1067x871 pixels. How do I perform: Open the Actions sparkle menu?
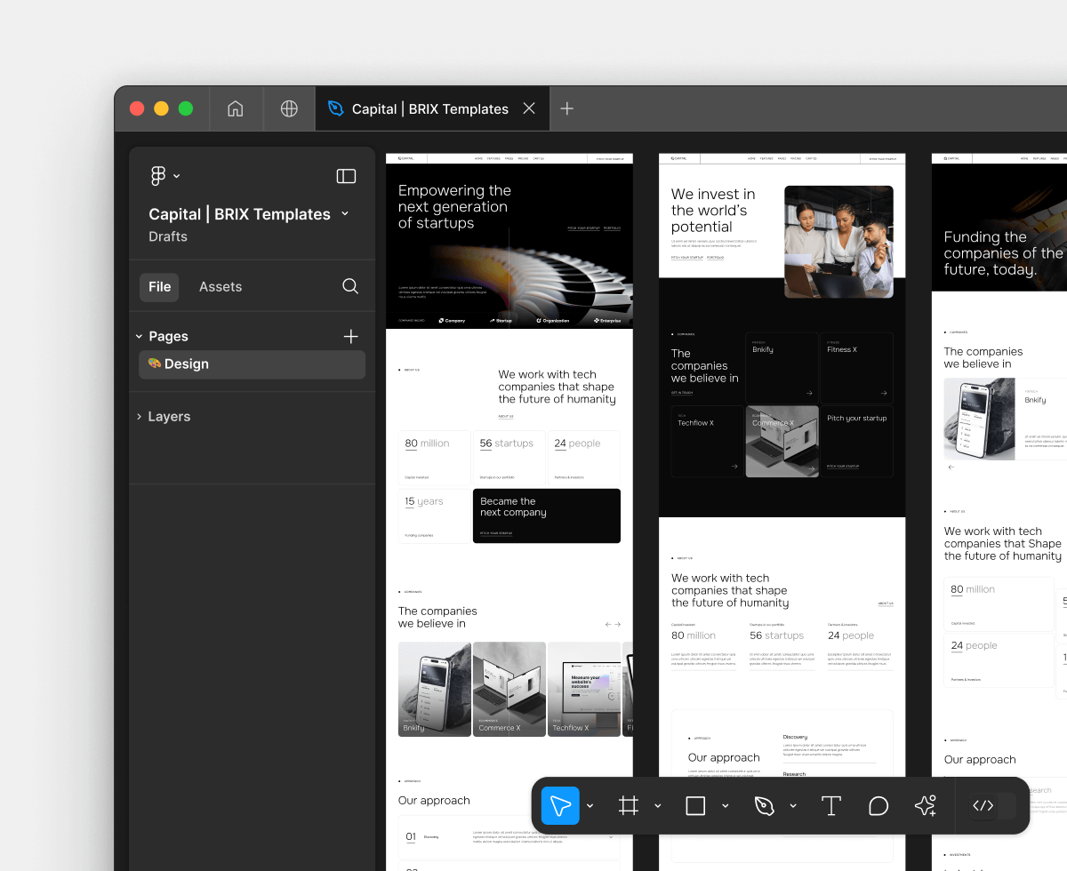click(925, 806)
